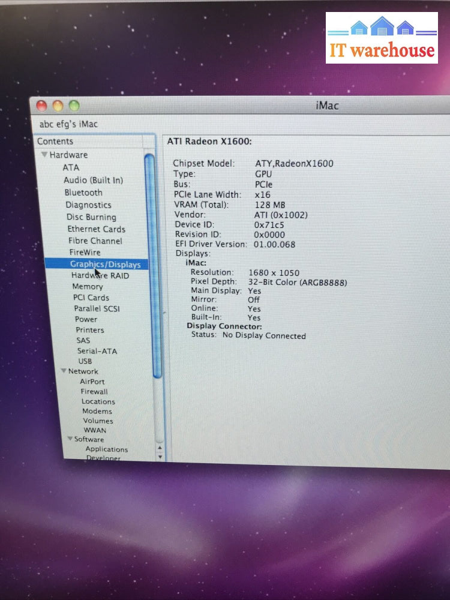Select Graphics/Displays in the sidebar
The image size is (450, 600).
tap(105, 265)
